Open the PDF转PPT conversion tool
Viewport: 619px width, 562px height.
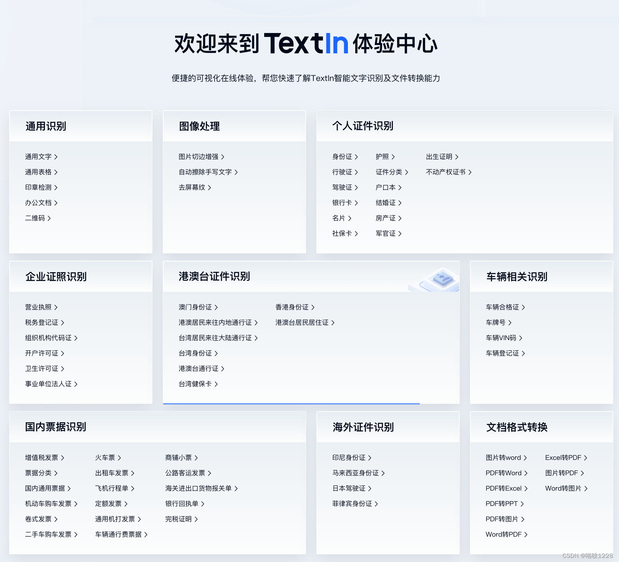point(502,503)
